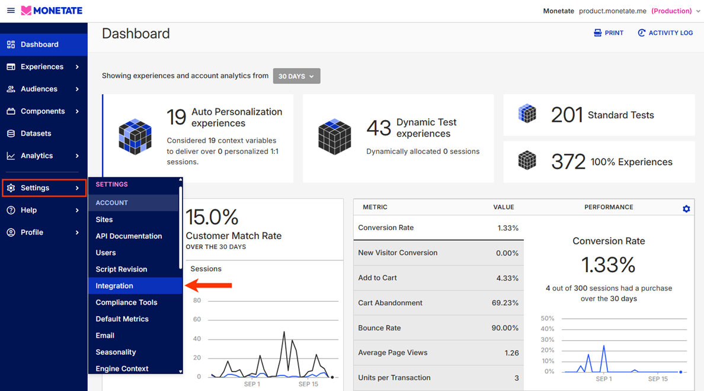The height and width of the screenshot is (391, 704).
Task: Click the PRINT button
Action: click(609, 33)
